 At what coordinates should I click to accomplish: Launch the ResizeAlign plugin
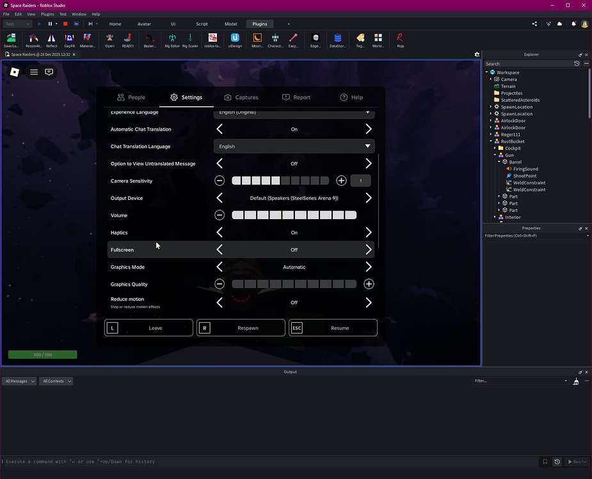click(x=34, y=40)
